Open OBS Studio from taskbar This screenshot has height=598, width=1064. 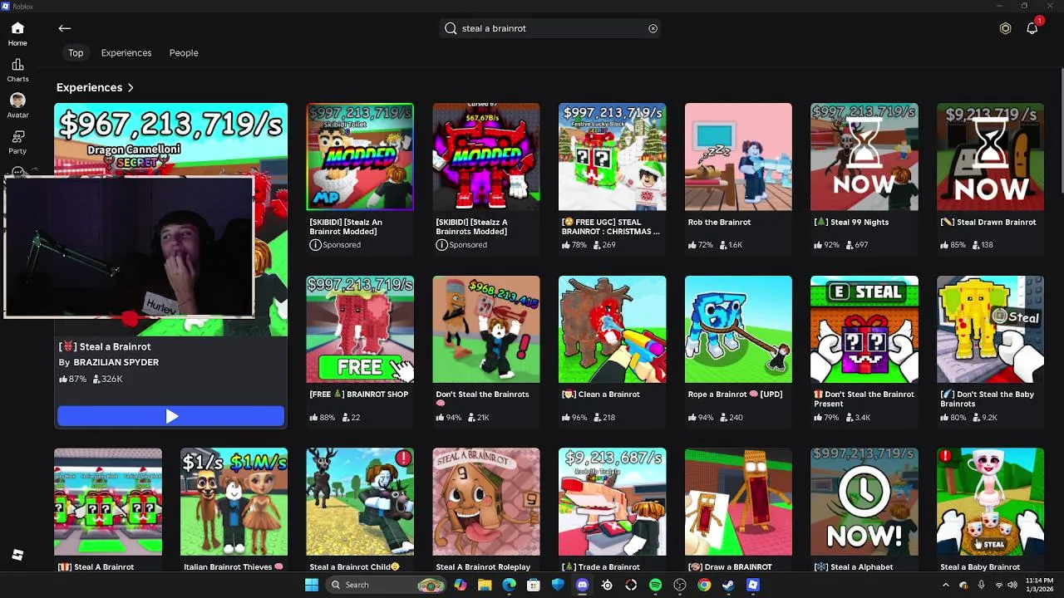click(x=680, y=585)
